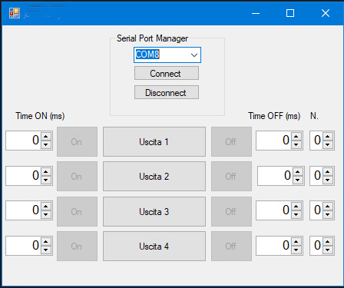This screenshot has width=344, height=288.
Task: Click the application icon in title bar
Action: point(15,13)
